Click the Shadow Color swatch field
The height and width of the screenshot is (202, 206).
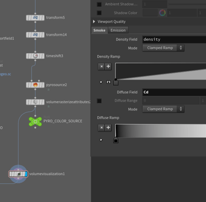tap(150, 13)
